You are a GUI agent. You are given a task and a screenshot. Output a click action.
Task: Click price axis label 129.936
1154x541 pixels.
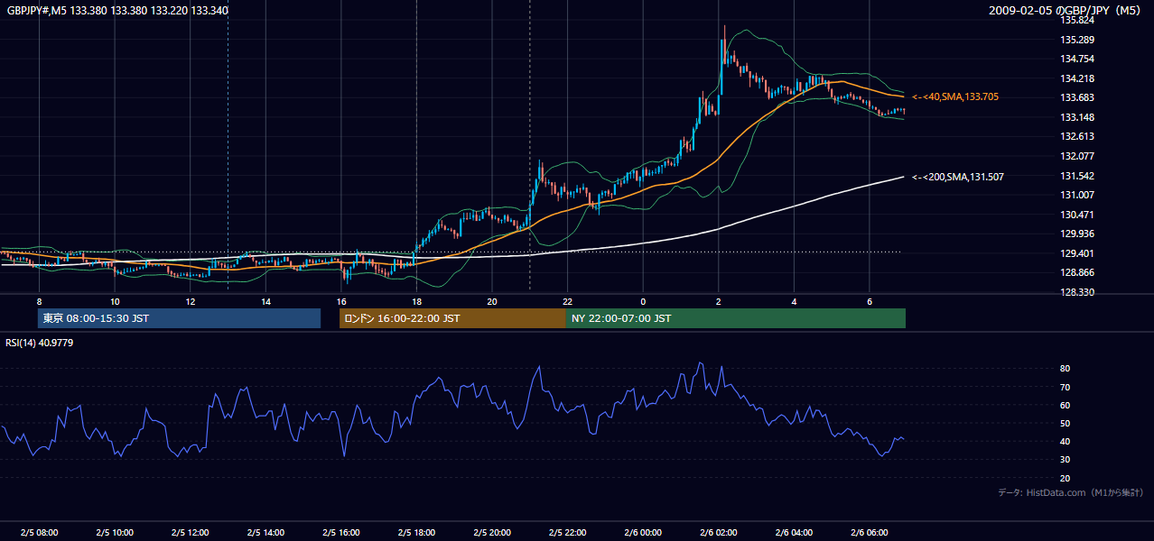click(1075, 234)
